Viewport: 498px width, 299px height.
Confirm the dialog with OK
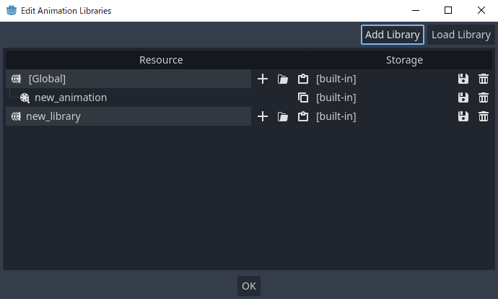coord(249,286)
